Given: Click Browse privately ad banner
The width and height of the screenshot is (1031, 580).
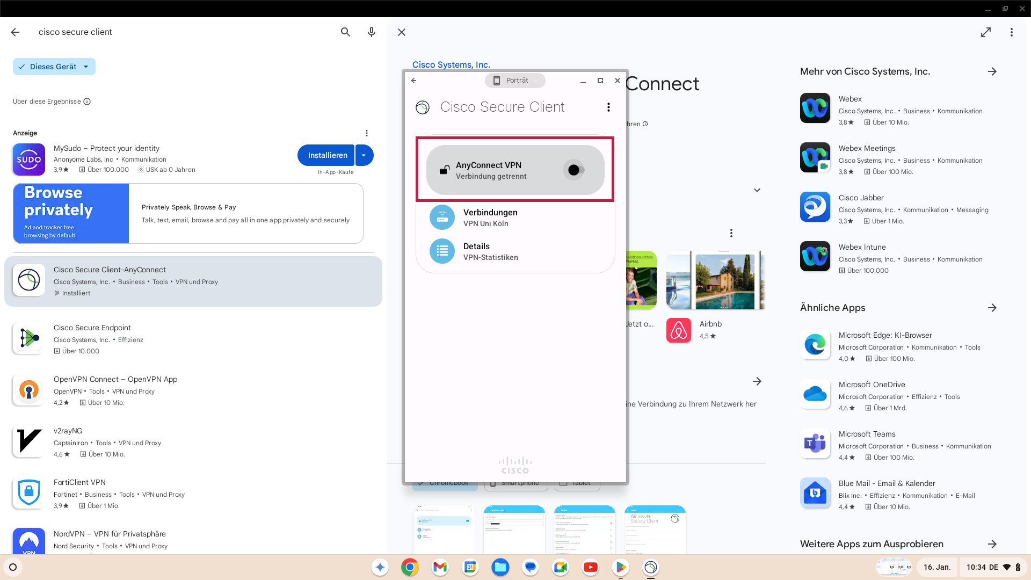Looking at the screenshot, I should coord(188,213).
